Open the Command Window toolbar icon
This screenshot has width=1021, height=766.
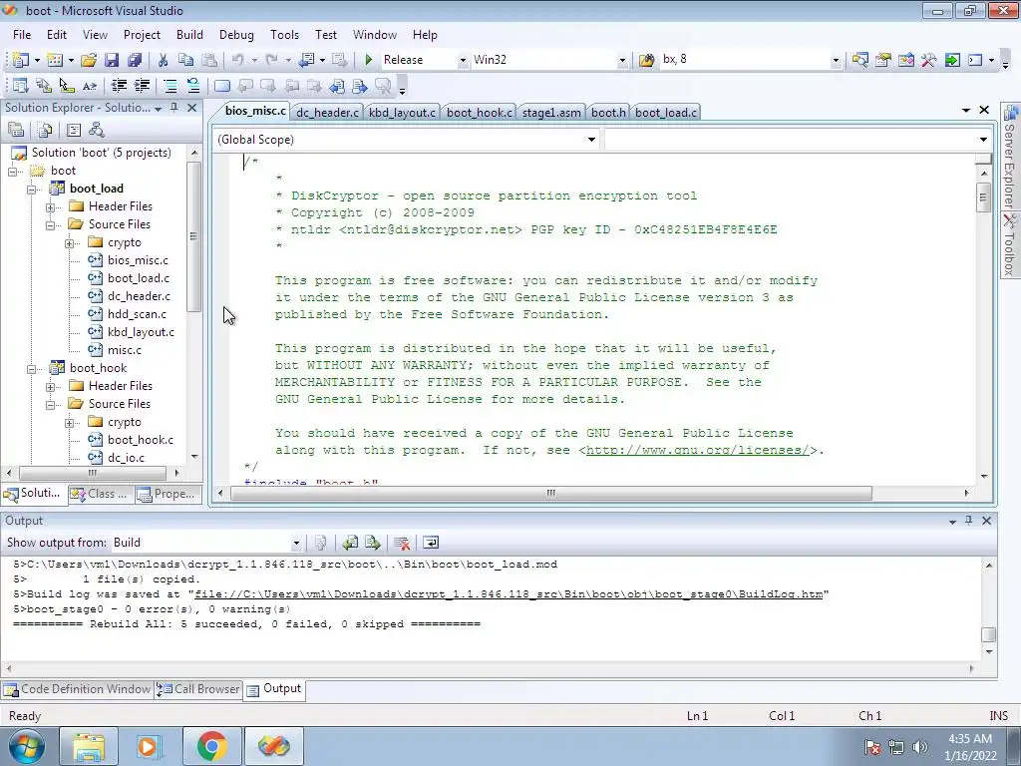pyautogui.click(x=975, y=60)
